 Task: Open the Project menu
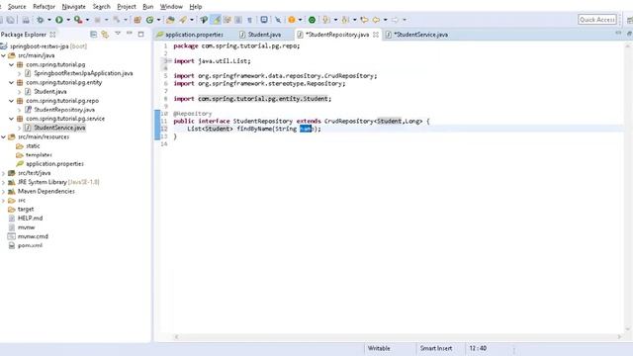click(127, 7)
